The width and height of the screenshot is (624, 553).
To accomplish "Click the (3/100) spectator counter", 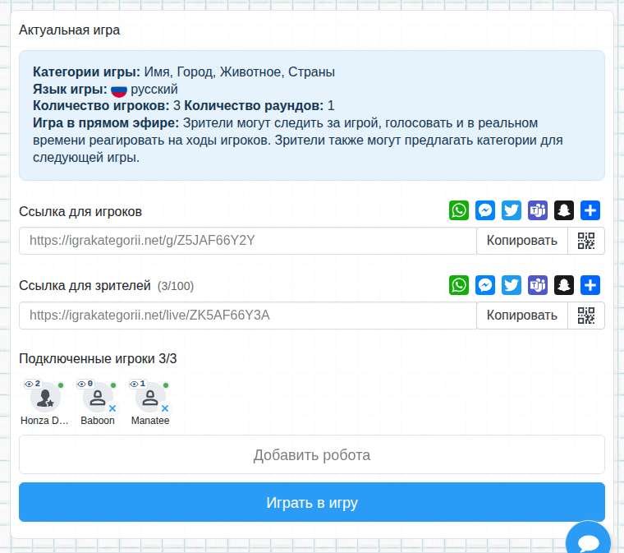I will [x=176, y=286].
